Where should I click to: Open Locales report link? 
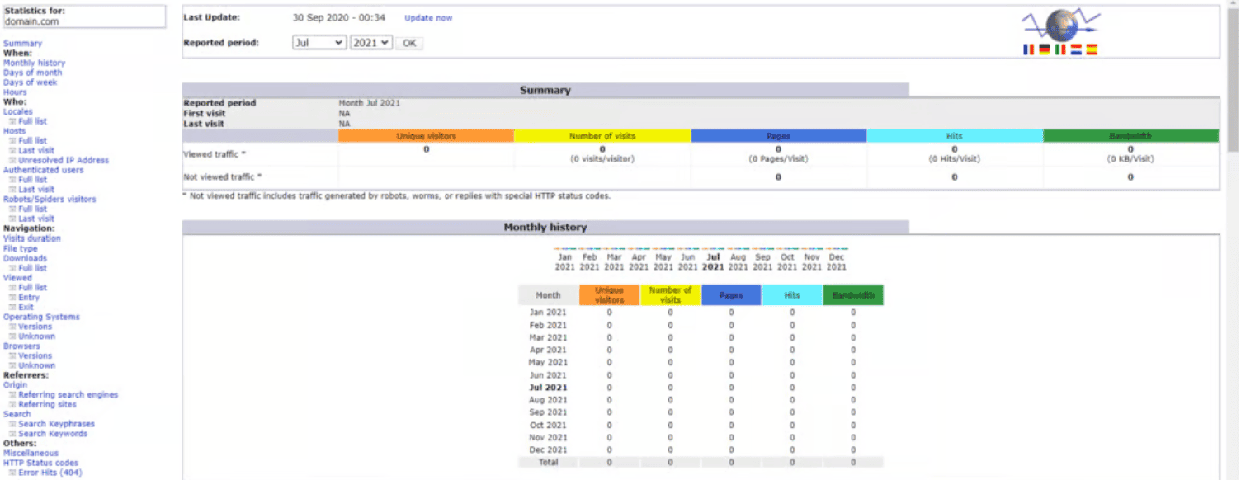[18, 111]
